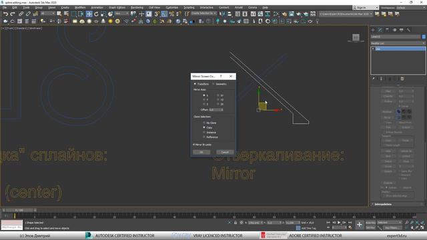The width and height of the screenshot is (427, 240).
Task: Open the Modifier List dropdown
Action: click(398, 43)
